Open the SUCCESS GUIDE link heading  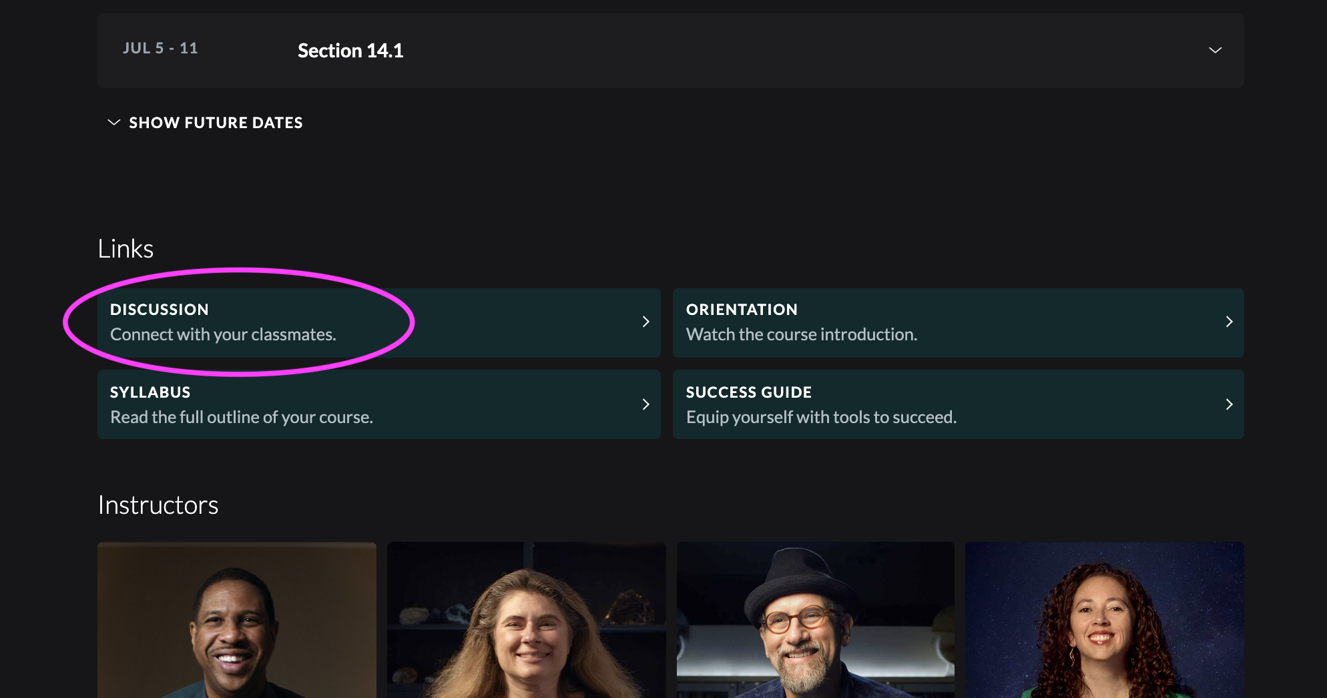(x=748, y=392)
